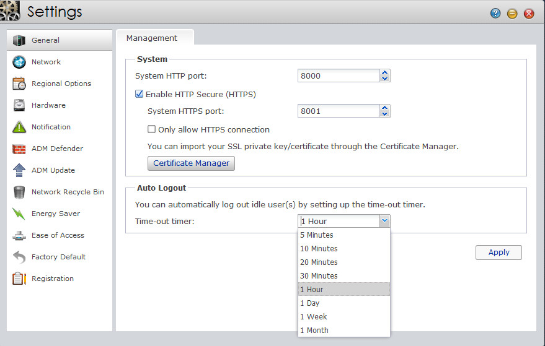The width and height of the screenshot is (545, 346).
Task: Select the Regional Options calendar icon
Action: [19, 84]
